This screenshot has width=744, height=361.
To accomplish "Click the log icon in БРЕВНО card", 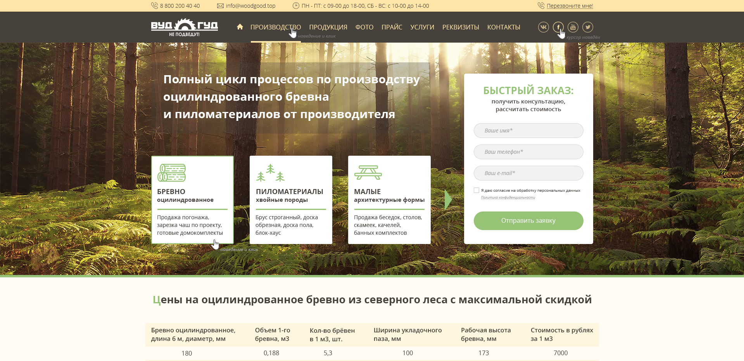I will [171, 173].
